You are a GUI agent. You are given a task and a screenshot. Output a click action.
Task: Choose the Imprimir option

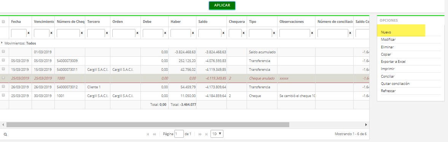pos(388,69)
